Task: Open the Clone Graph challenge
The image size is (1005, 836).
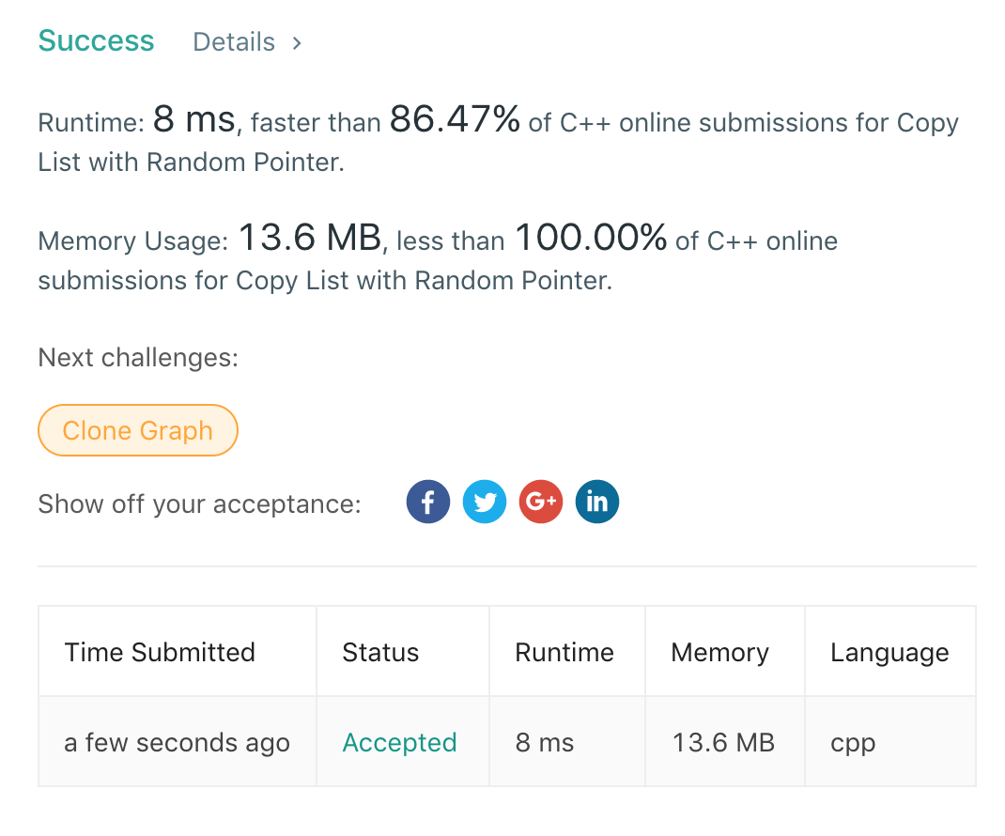Action: pyautogui.click(x=138, y=430)
